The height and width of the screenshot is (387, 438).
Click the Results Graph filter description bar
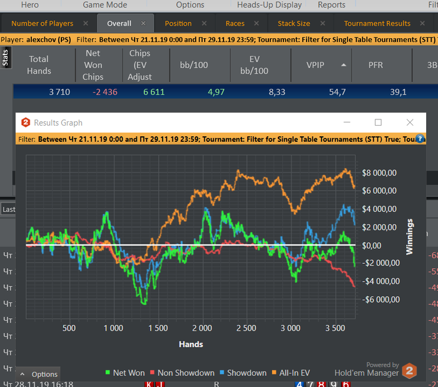pos(221,139)
